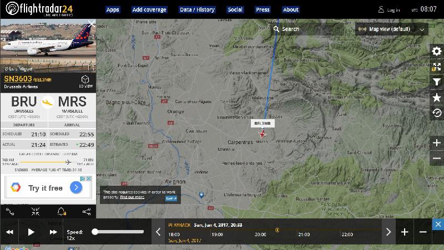This screenshot has width=444, height=250.
Task: Click the Log in user icon
Action: 381,9
